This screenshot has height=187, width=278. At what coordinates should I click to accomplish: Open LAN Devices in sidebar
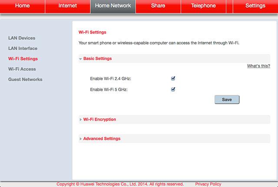[x=22, y=38]
